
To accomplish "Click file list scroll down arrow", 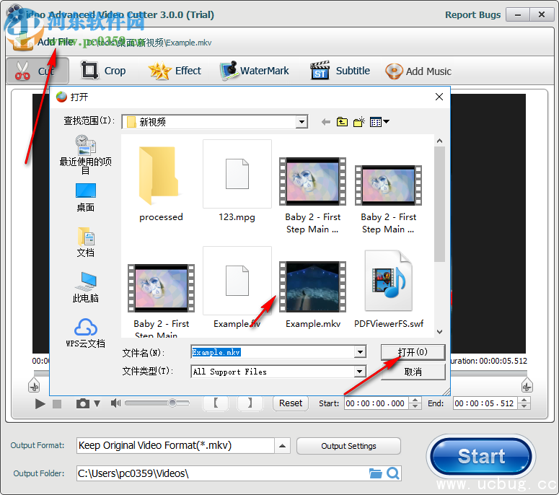I will pos(439,332).
